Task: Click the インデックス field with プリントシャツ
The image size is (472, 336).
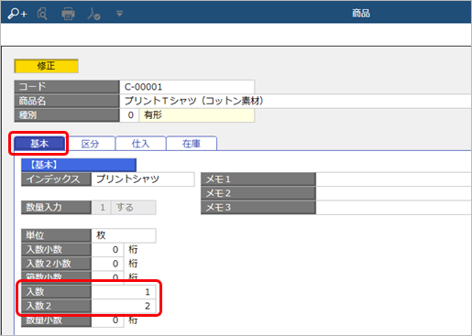Action: (x=143, y=179)
